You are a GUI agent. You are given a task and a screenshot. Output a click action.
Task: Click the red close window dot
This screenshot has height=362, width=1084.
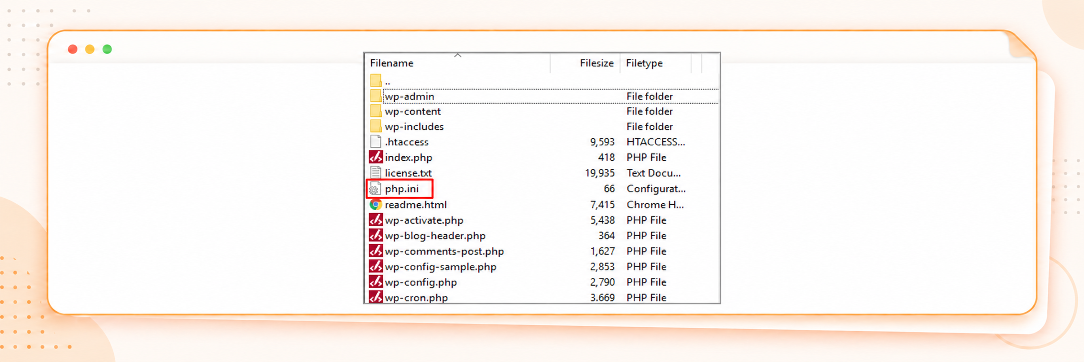point(72,49)
